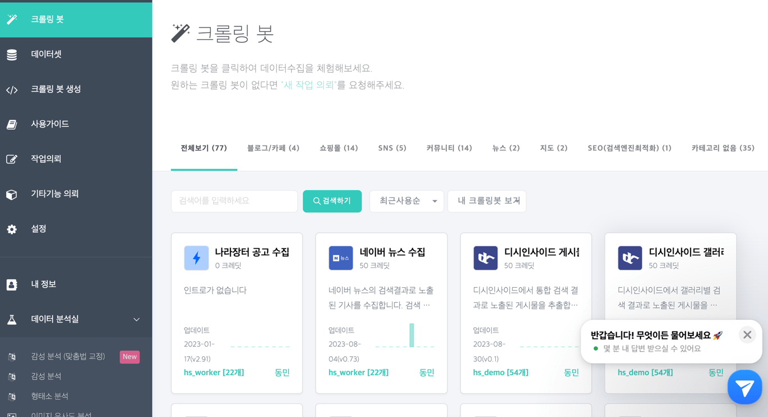The width and height of the screenshot is (768, 417).
Task: Click the 크롤링 봇 magic wand sidebar icon
Action: click(x=12, y=20)
